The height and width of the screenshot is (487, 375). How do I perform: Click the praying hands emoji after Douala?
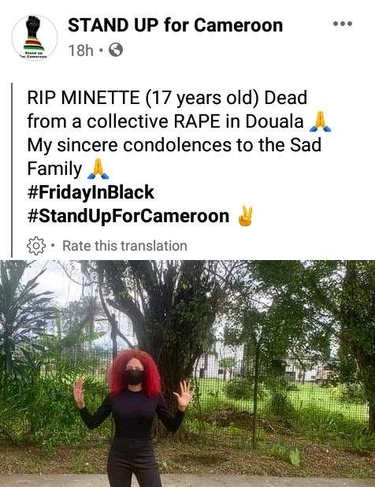[x=321, y=121]
